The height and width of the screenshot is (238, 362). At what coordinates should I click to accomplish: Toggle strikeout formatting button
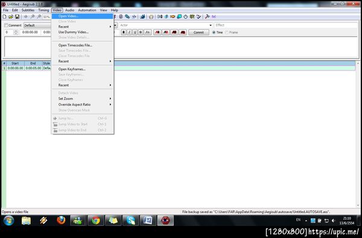141,33
